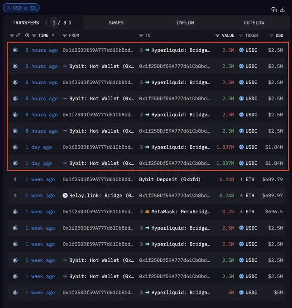Click the red 5M transfer value

(231, 293)
